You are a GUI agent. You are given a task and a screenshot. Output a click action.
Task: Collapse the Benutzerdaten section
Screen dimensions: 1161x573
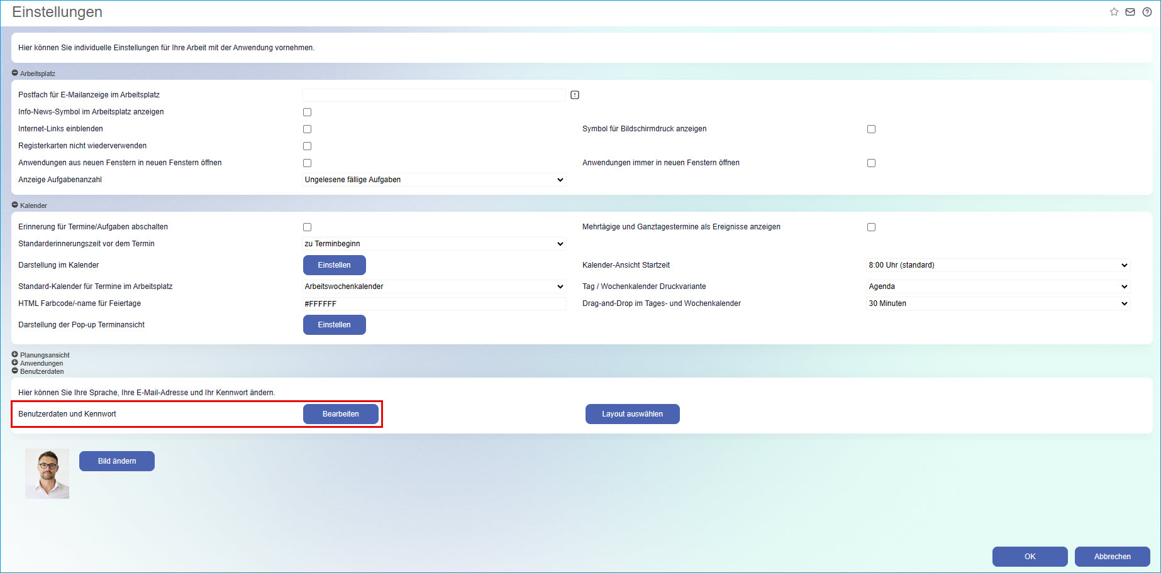point(15,371)
